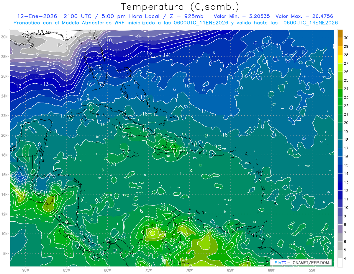The height and width of the screenshot is (274, 354).
Task: Click the "20N" latitude axis label
Action: [x=5, y=135]
